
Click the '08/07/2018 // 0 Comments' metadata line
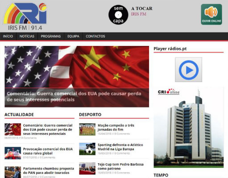21,138
